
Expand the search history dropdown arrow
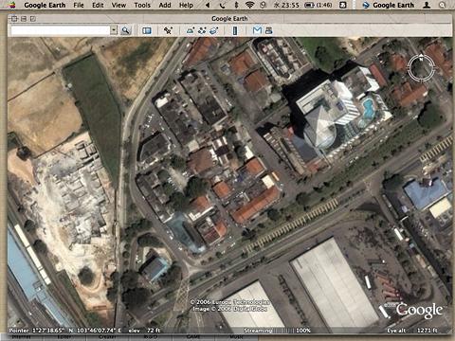114,30
